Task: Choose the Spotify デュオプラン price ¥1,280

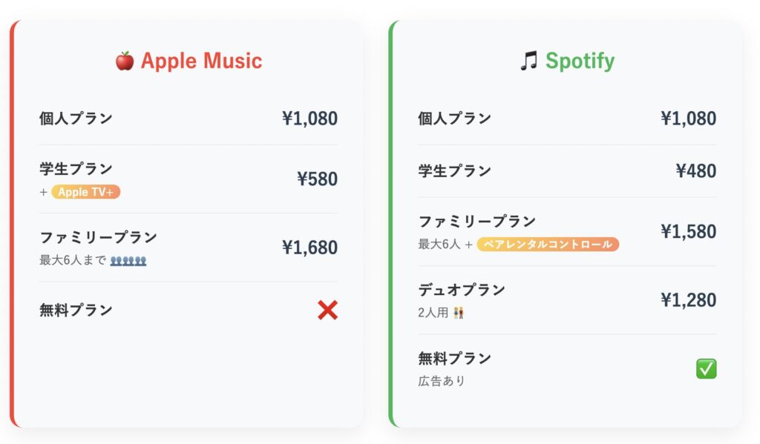Action: pos(688,300)
